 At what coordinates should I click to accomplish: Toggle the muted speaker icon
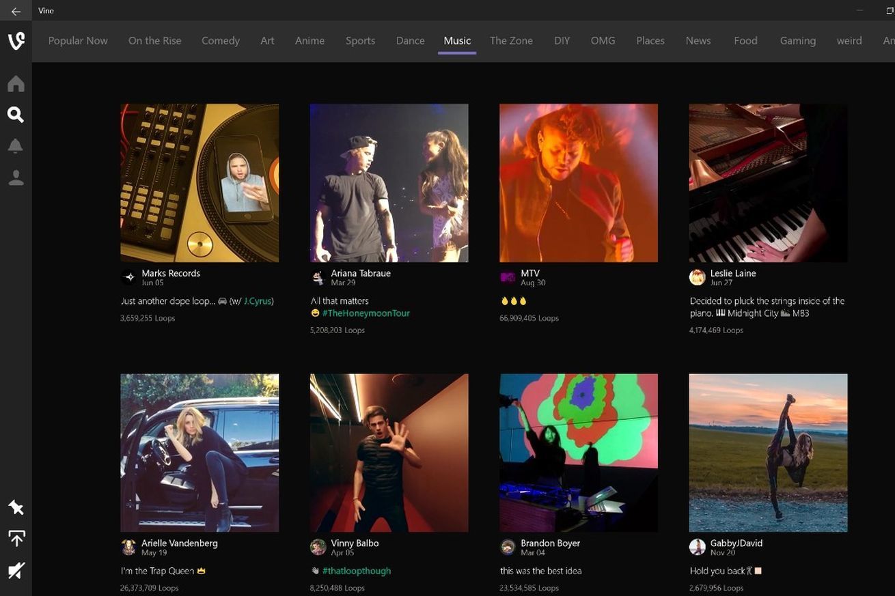[x=16, y=571]
